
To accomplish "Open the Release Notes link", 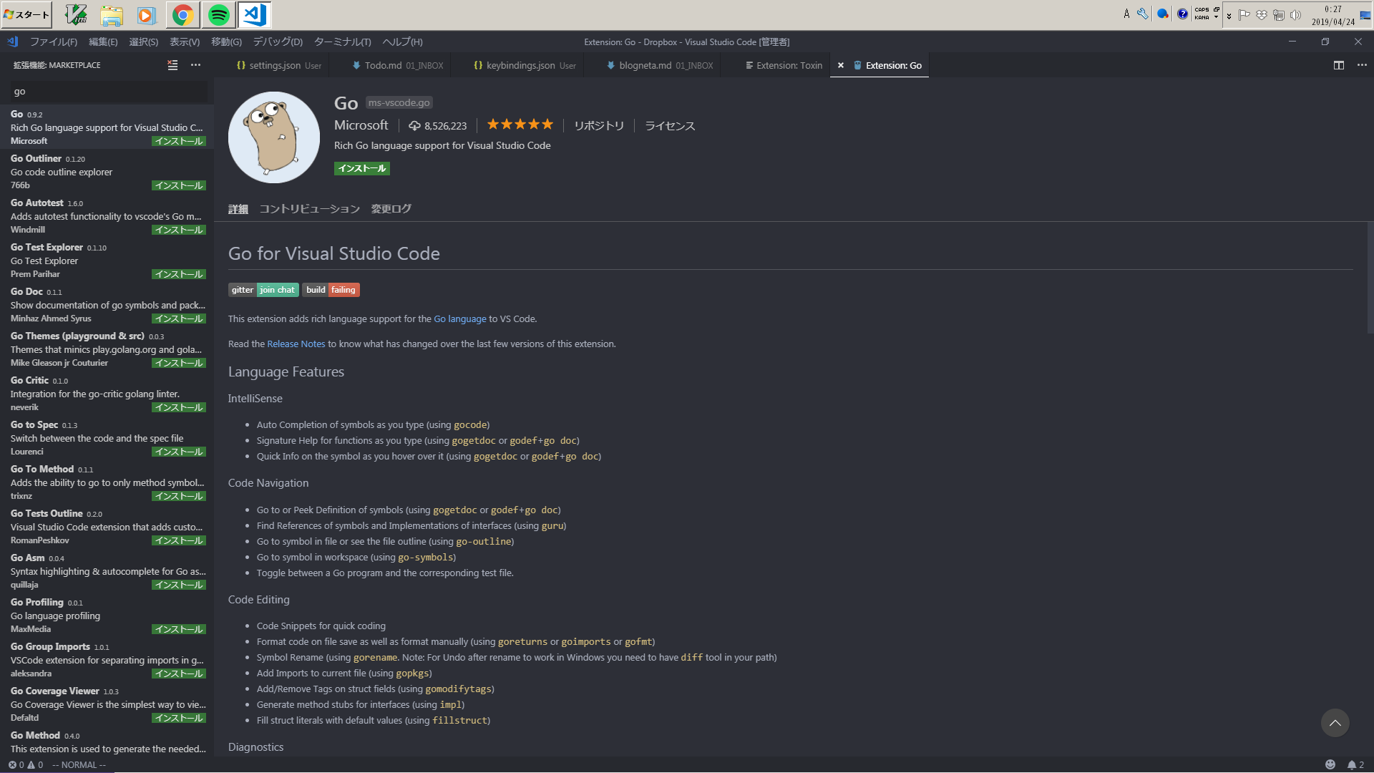I will click(296, 344).
